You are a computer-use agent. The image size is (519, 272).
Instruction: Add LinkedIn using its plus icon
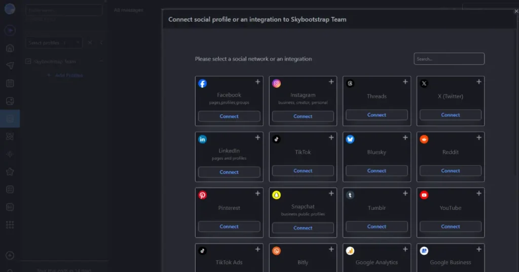[x=257, y=138]
